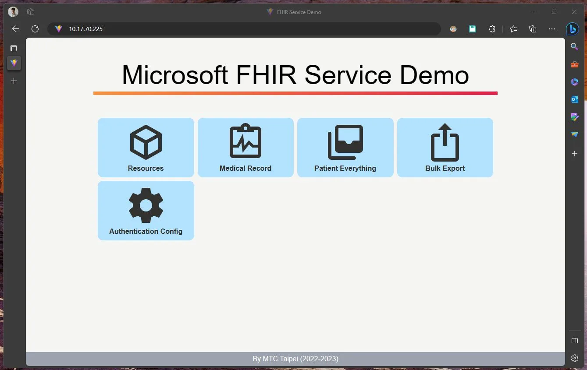Open the sidebar search magnifier

point(574,46)
